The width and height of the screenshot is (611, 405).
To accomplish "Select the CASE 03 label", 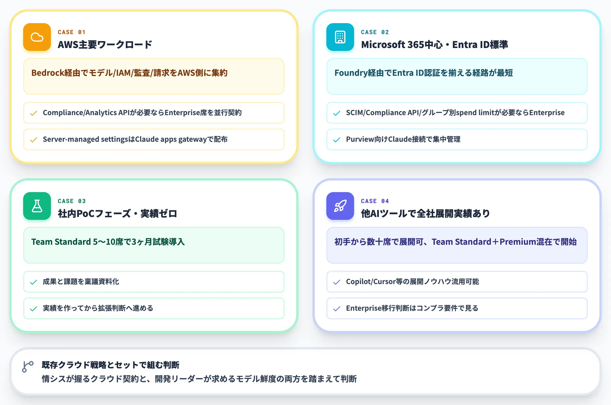I will coord(72,201).
